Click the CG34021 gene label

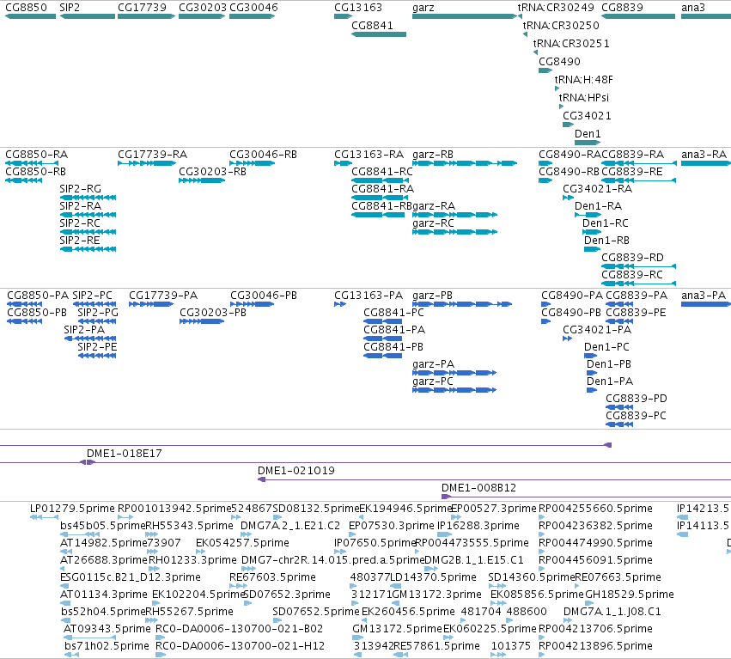(x=587, y=116)
